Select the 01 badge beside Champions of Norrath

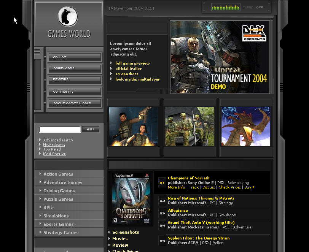pos(162,183)
